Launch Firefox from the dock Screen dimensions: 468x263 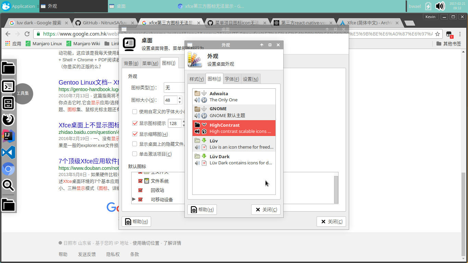coord(9,120)
